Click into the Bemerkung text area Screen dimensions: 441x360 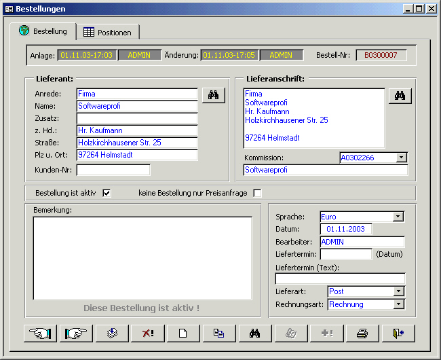coord(142,257)
